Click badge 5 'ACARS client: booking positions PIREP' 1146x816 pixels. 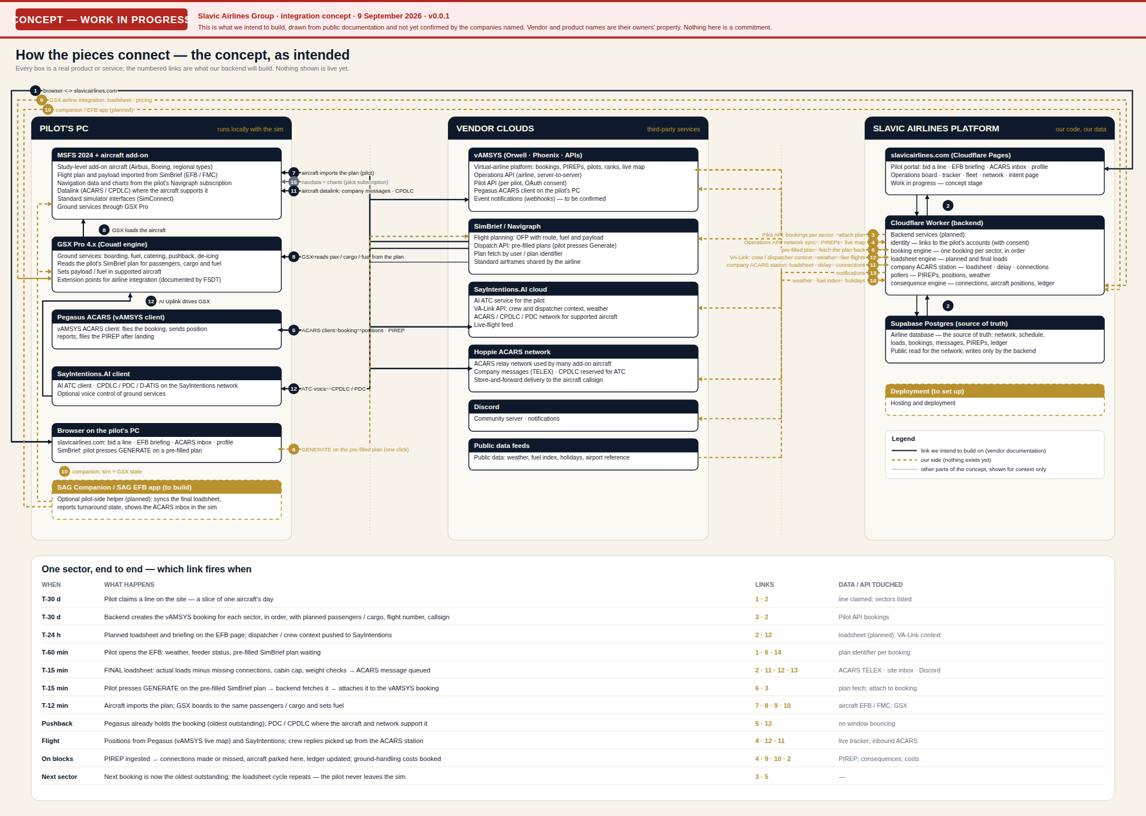click(294, 330)
